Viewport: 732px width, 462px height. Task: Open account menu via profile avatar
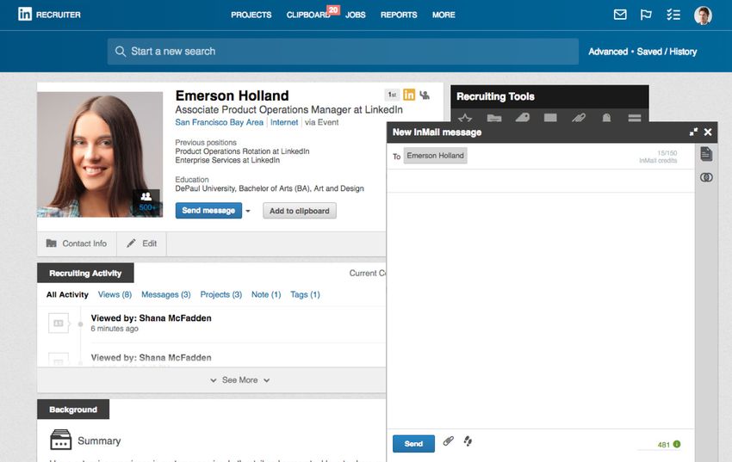pyautogui.click(x=703, y=15)
